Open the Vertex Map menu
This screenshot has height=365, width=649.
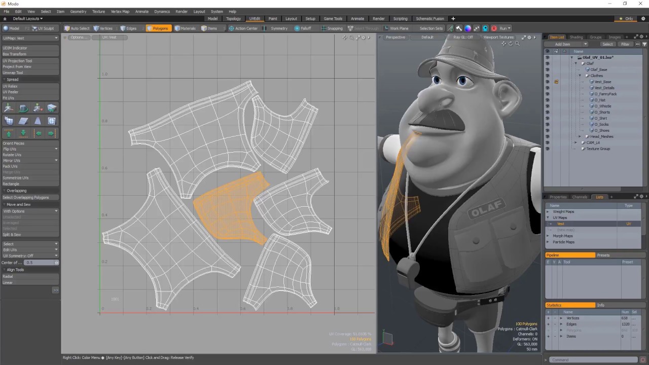click(120, 11)
